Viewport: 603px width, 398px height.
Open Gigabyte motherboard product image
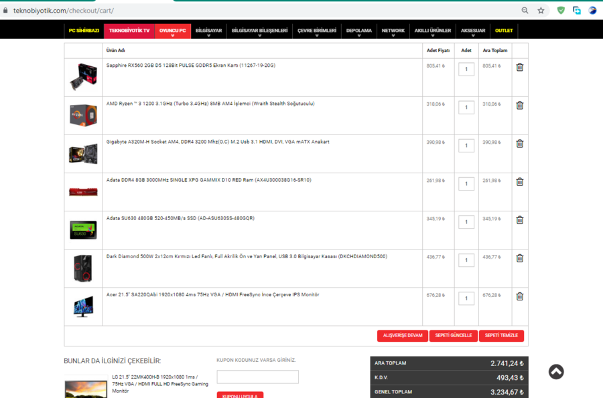84,154
